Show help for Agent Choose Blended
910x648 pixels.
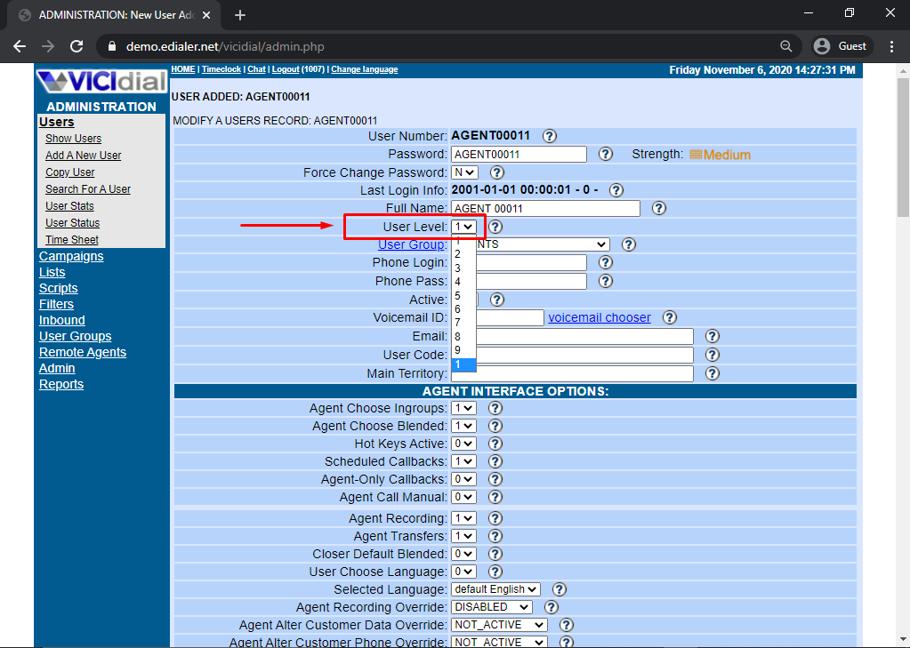click(x=495, y=426)
